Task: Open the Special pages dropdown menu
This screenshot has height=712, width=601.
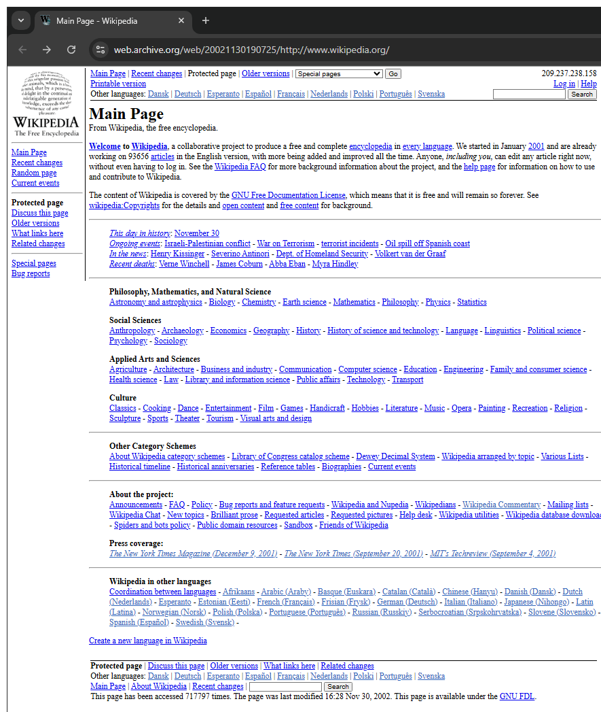Action: click(338, 73)
